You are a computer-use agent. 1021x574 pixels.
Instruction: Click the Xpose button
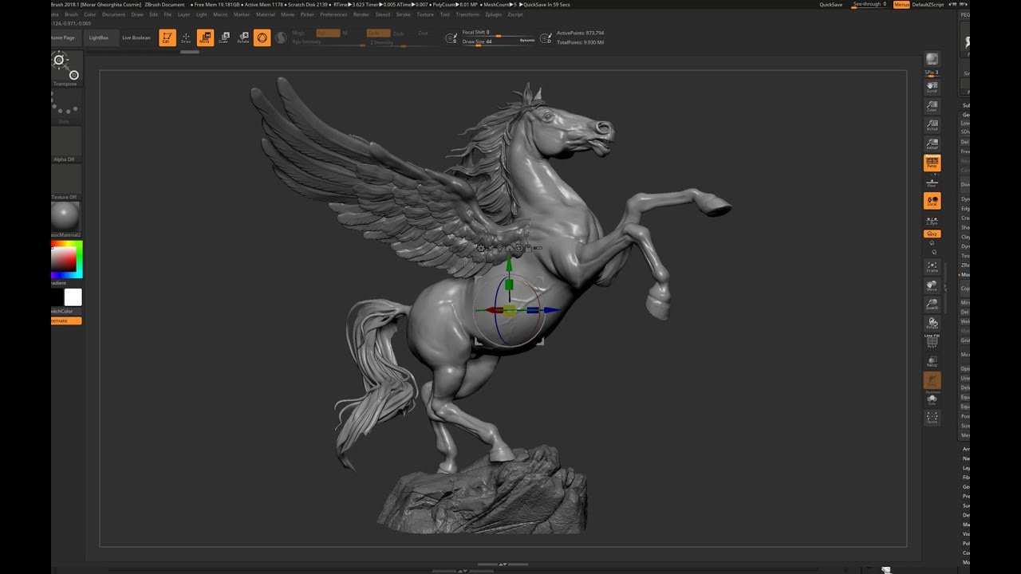[932, 418]
